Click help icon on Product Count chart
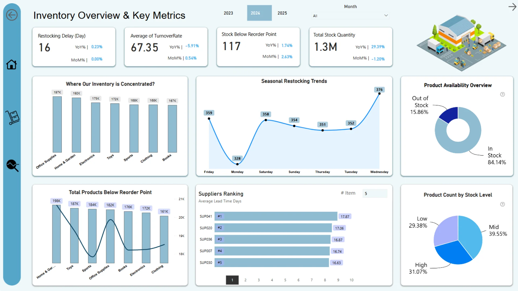The image size is (518, 291). tap(502, 204)
